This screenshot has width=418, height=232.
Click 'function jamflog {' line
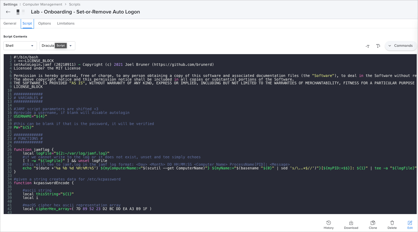click(34, 150)
